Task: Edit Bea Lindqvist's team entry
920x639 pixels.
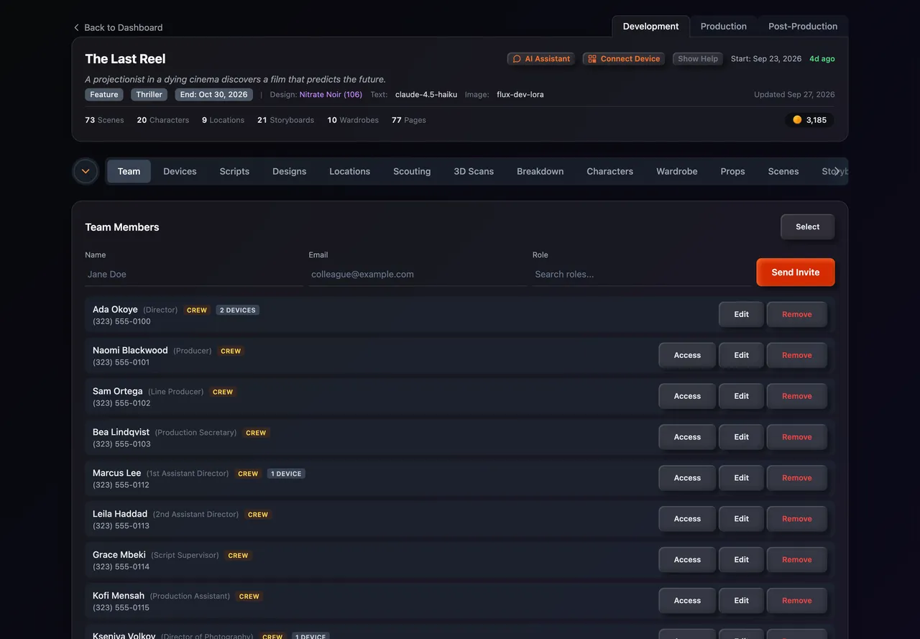Action: 741,437
